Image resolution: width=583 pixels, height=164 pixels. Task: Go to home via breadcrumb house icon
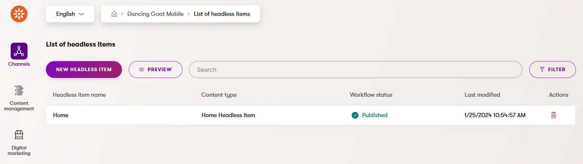coord(114,14)
